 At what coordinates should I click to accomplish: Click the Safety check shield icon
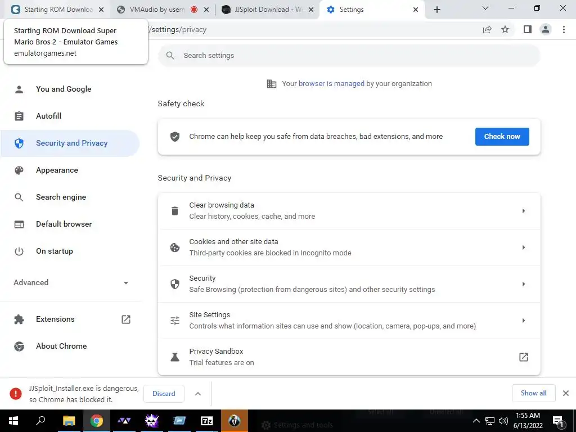(175, 137)
